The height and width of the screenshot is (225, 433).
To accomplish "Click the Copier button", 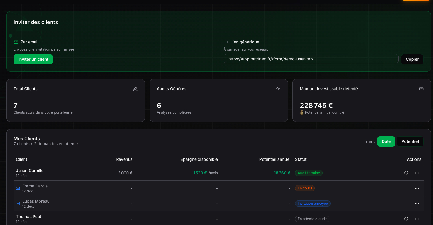I will click(412, 59).
